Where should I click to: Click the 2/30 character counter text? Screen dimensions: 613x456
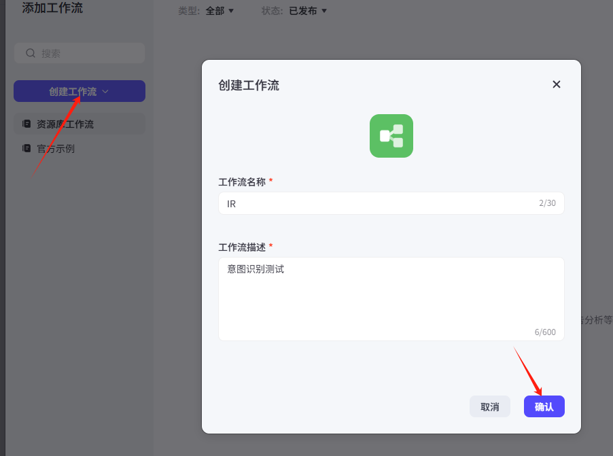[547, 203]
